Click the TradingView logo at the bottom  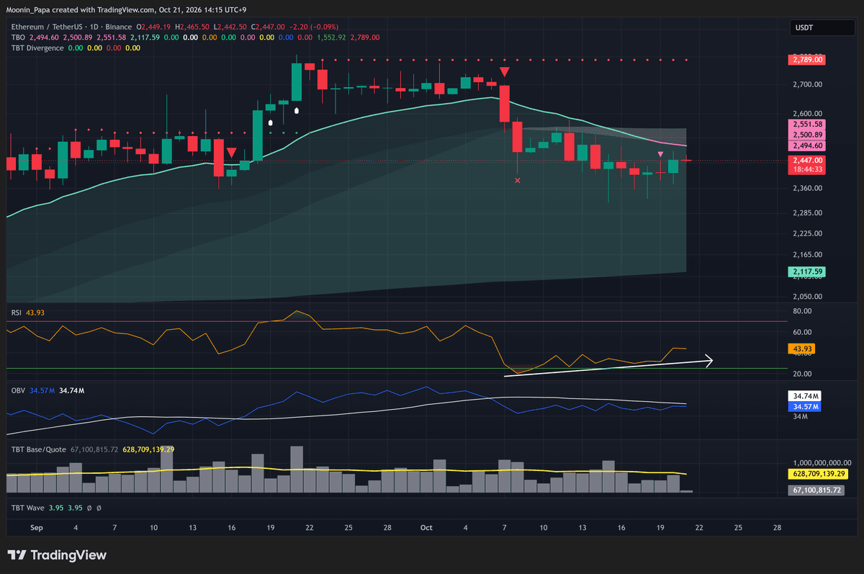pyautogui.click(x=57, y=555)
